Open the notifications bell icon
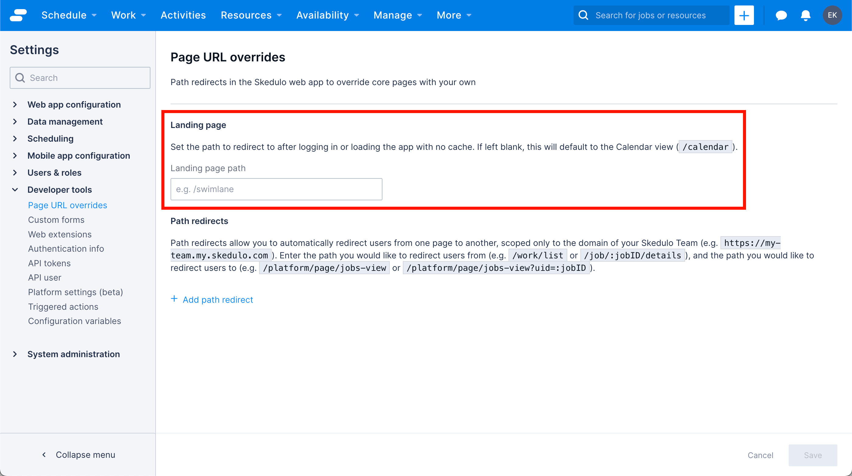The image size is (852, 476). pos(805,15)
